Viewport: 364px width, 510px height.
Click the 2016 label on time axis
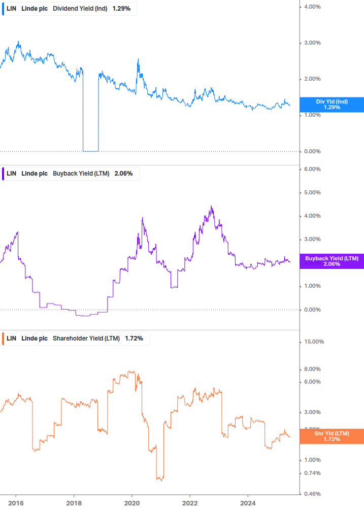click(x=16, y=503)
